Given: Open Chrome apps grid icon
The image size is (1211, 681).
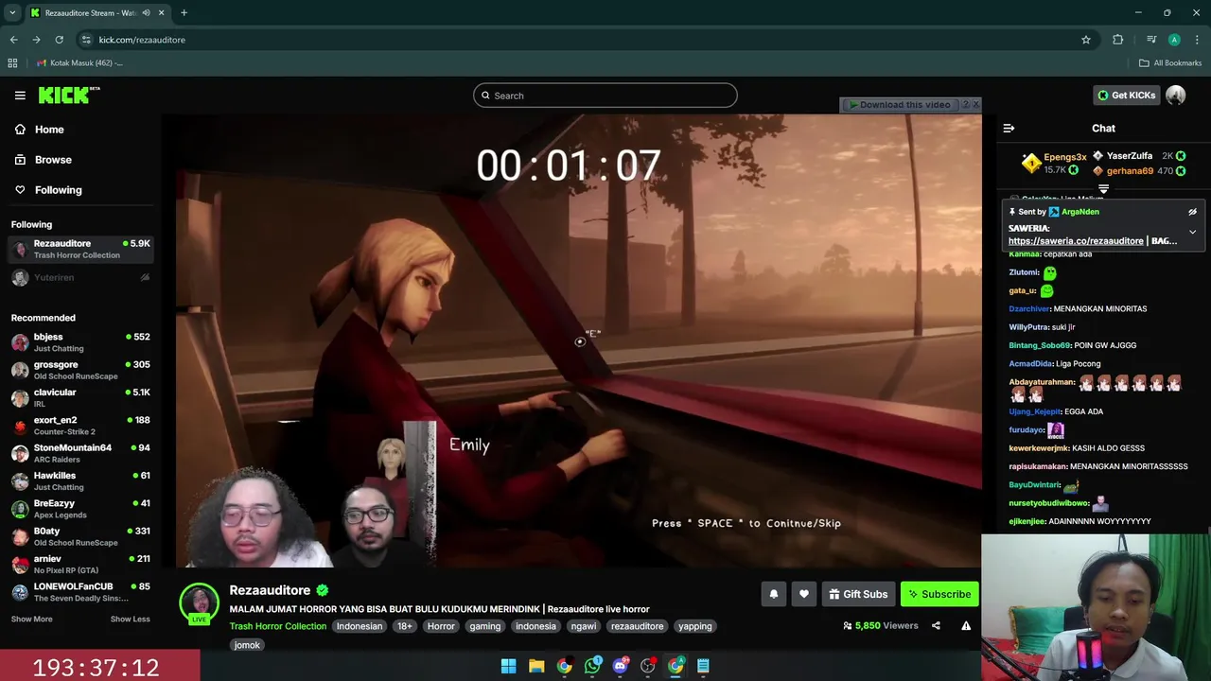Looking at the screenshot, I should (12, 63).
